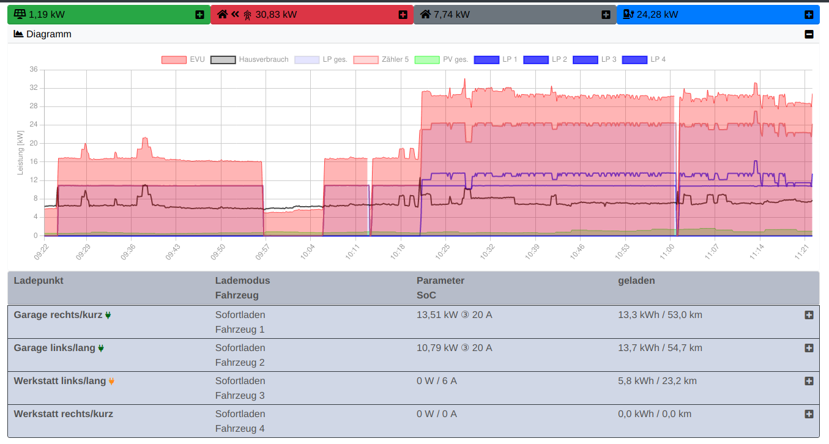829x444 pixels.
Task: Click the Werkstatt links/lang charge point name
Action: (x=59, y=381)
